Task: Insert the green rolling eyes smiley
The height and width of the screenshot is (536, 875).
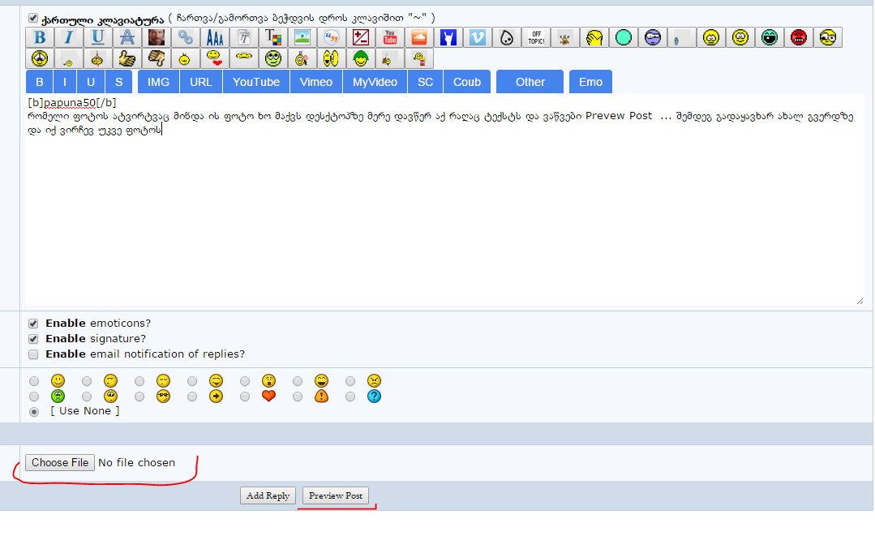Action: [272, 58]
